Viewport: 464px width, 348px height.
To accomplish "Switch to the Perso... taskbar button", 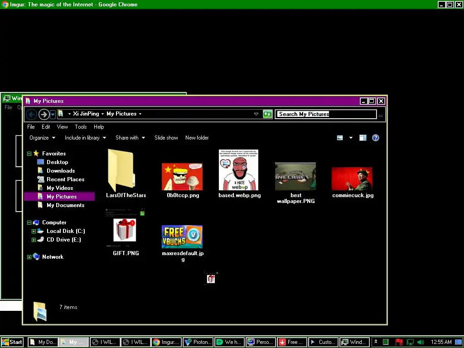I will coord(261,342).
